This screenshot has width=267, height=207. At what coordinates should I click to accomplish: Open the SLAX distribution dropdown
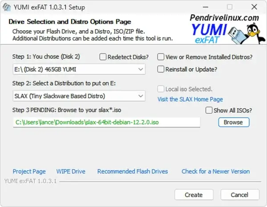79,96
